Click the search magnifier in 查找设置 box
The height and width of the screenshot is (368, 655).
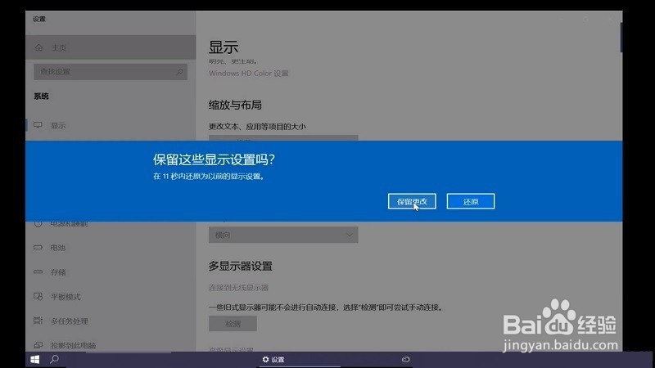click(x=179, y=72)
